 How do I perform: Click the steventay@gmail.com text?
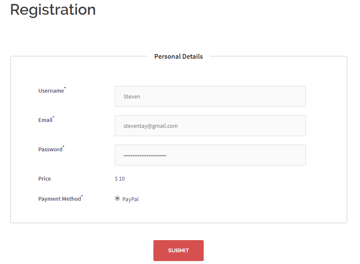coord(150,126)
